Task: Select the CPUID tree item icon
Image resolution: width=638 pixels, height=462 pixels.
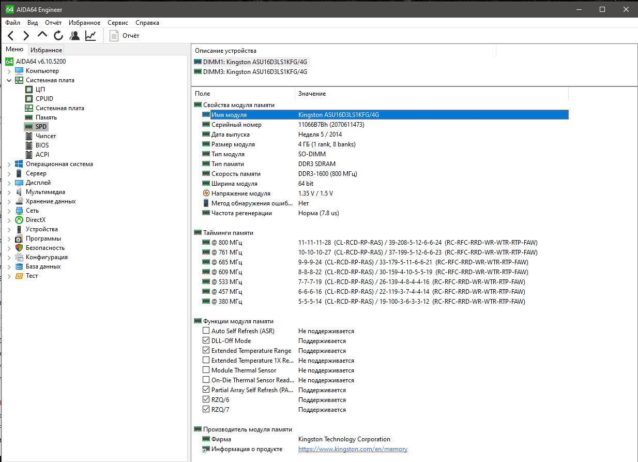Action: [x=29, y=99]
